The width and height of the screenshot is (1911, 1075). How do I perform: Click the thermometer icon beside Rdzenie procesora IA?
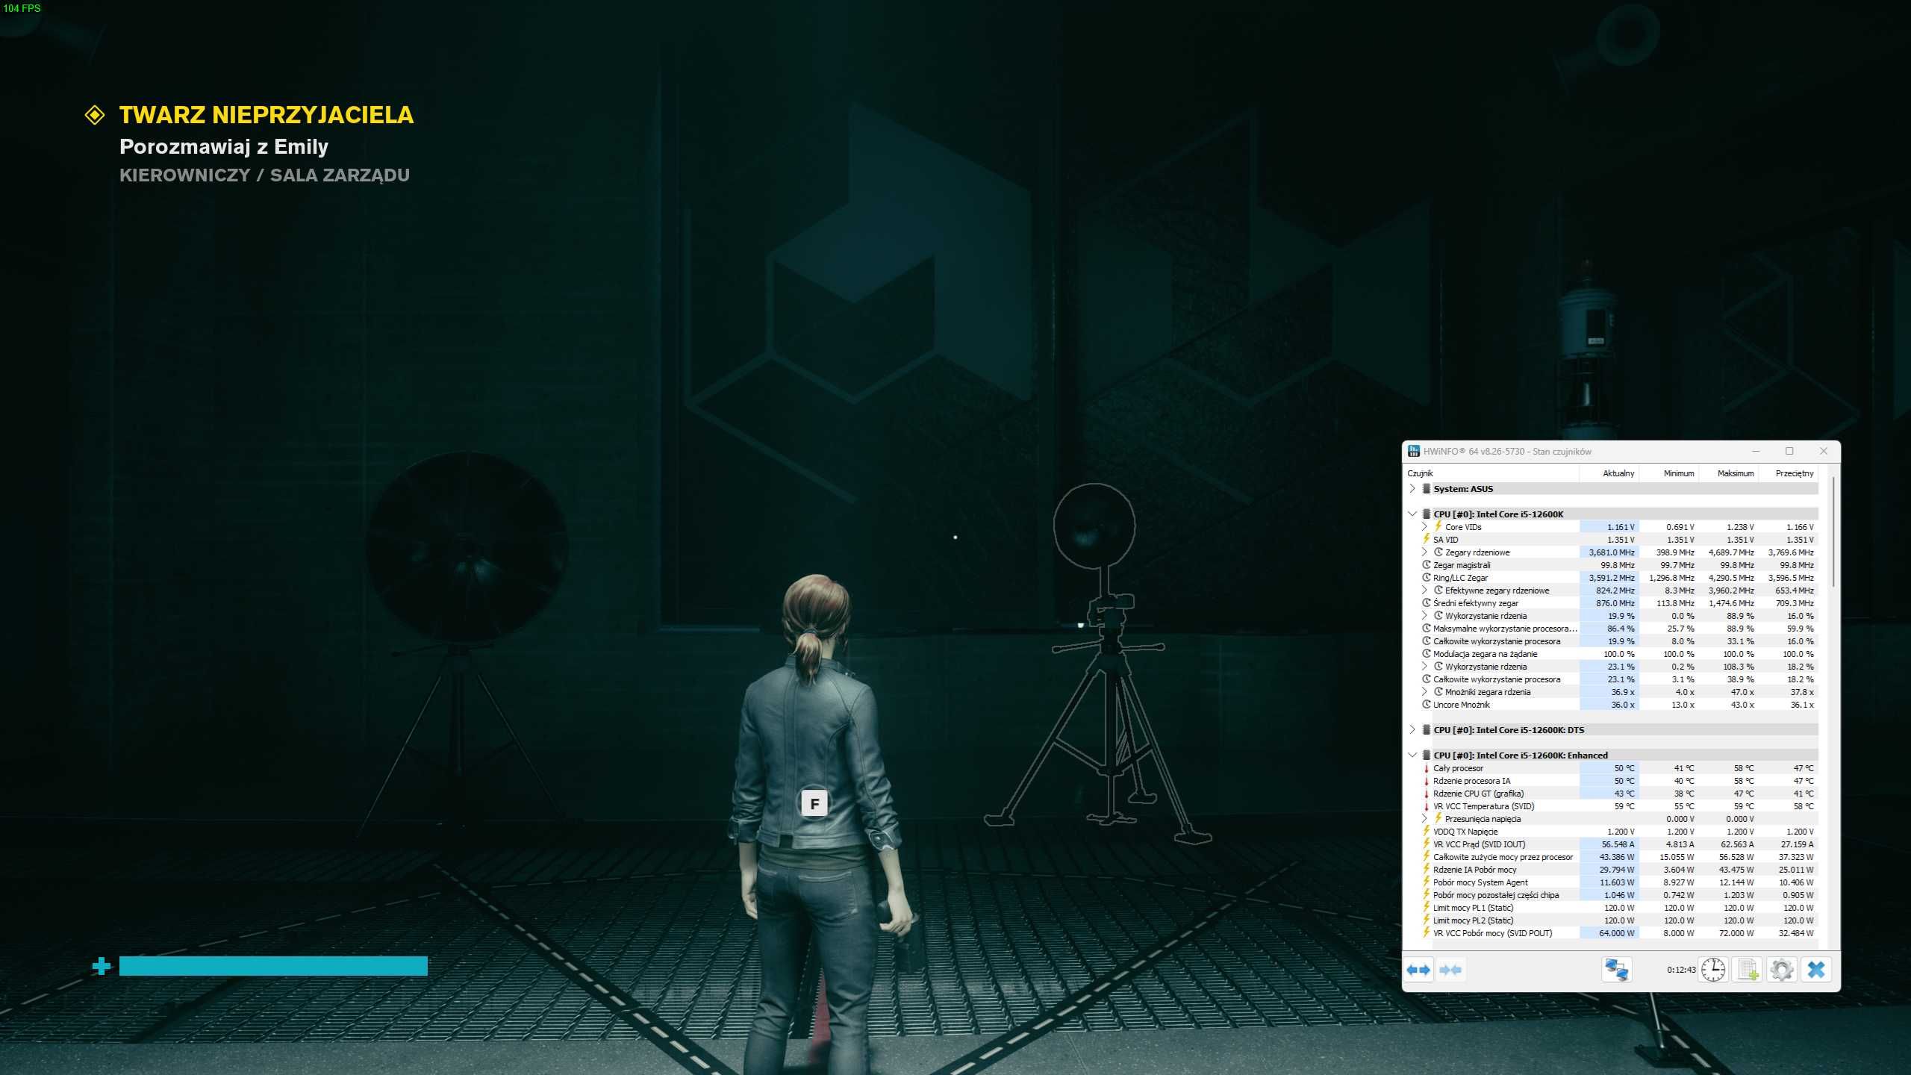pyautogui.click(x=1426, y=781)
